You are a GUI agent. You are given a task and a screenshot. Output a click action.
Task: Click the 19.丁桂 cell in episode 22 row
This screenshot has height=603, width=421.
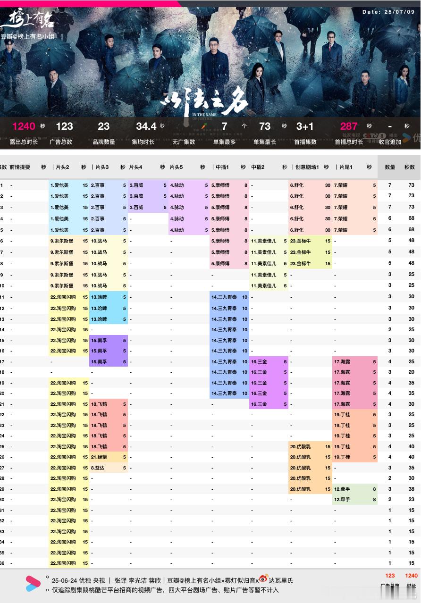[355, 415]
